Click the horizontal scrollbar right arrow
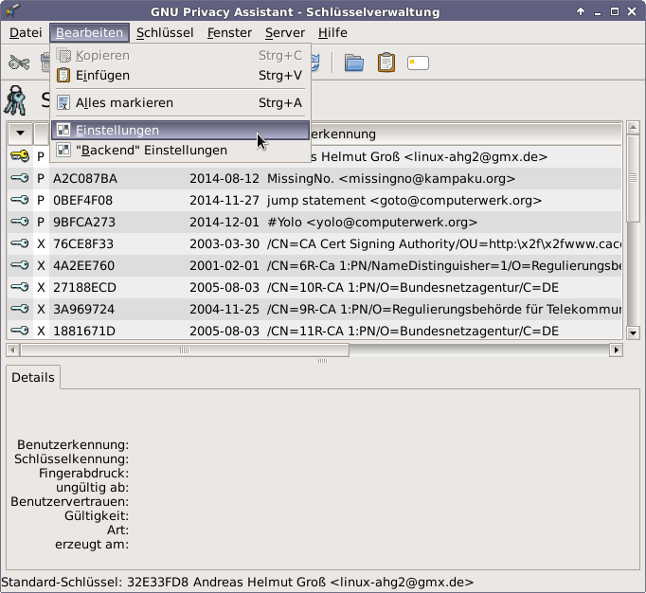Image resolution: width=646 pixels, height=593 pixels. 616,350
